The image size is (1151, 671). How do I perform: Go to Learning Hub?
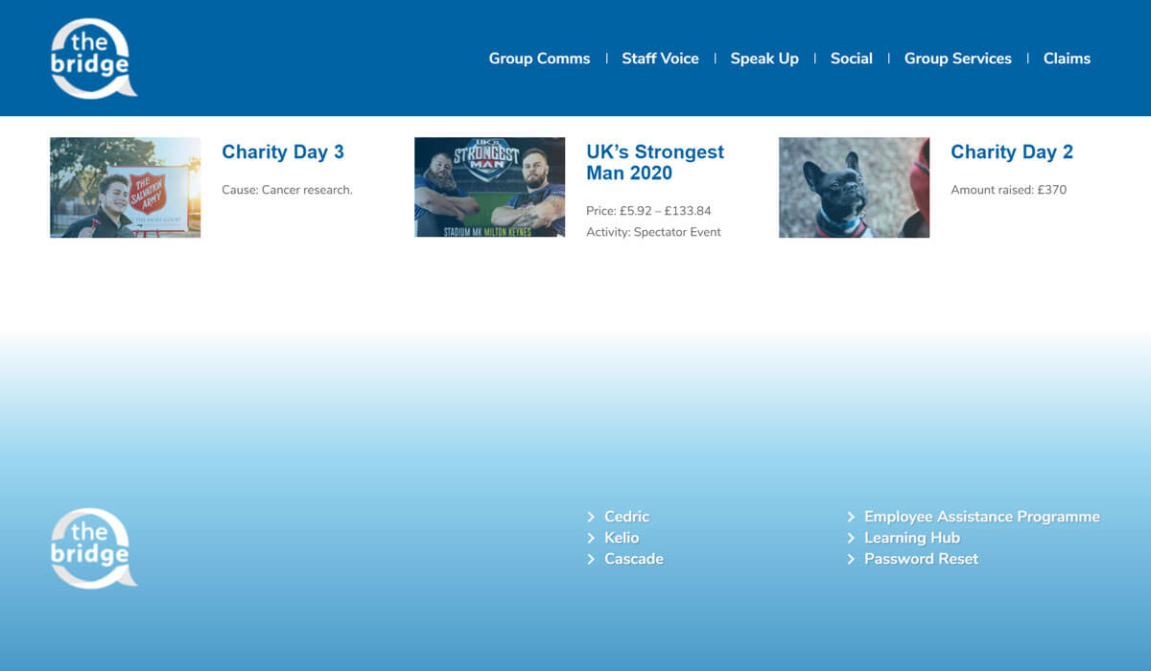click(911, 538)
